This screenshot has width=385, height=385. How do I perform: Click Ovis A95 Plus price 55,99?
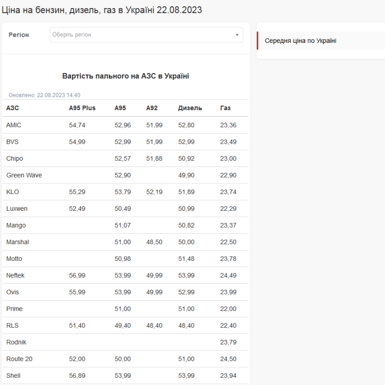pyautogui.click(x=77, y=292)
